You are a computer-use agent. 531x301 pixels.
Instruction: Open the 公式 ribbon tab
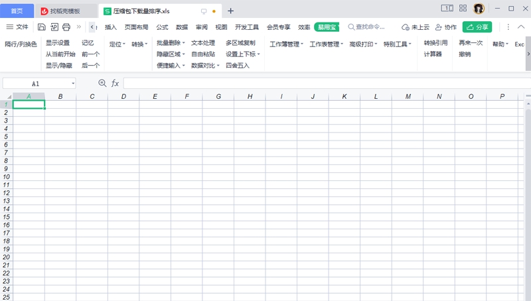tap(162, 27)
